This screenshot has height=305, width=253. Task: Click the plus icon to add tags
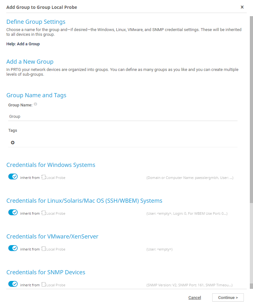pos(13,143)
